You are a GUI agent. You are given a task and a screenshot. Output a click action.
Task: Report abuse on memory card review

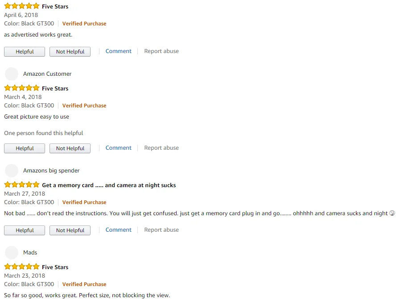(161, 230)
